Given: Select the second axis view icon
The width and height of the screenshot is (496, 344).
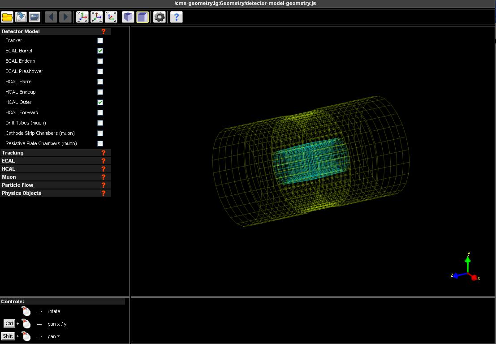Looking at the screenshot, I should click(x=96, y=17).
